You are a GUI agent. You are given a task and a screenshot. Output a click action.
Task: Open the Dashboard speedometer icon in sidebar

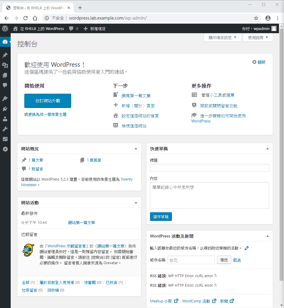point(5,42)
